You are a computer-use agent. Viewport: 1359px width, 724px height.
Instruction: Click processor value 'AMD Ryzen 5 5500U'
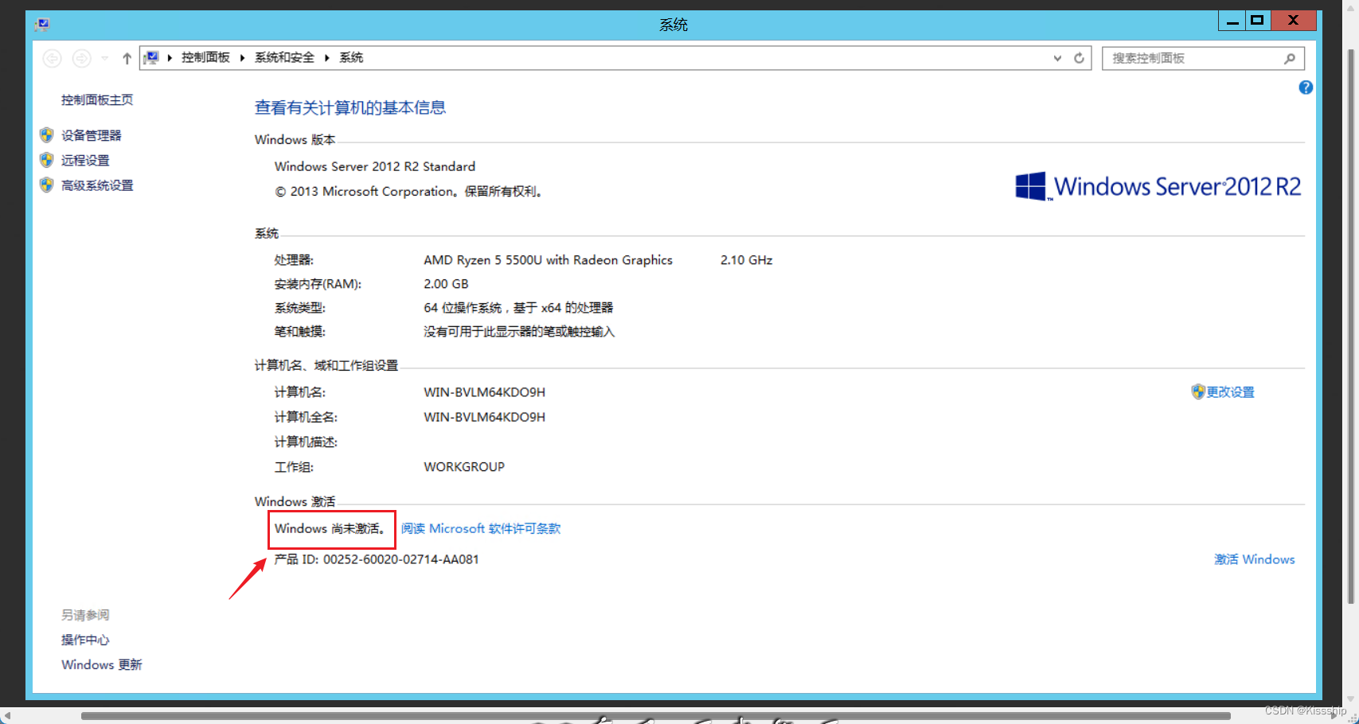(548, 260)
